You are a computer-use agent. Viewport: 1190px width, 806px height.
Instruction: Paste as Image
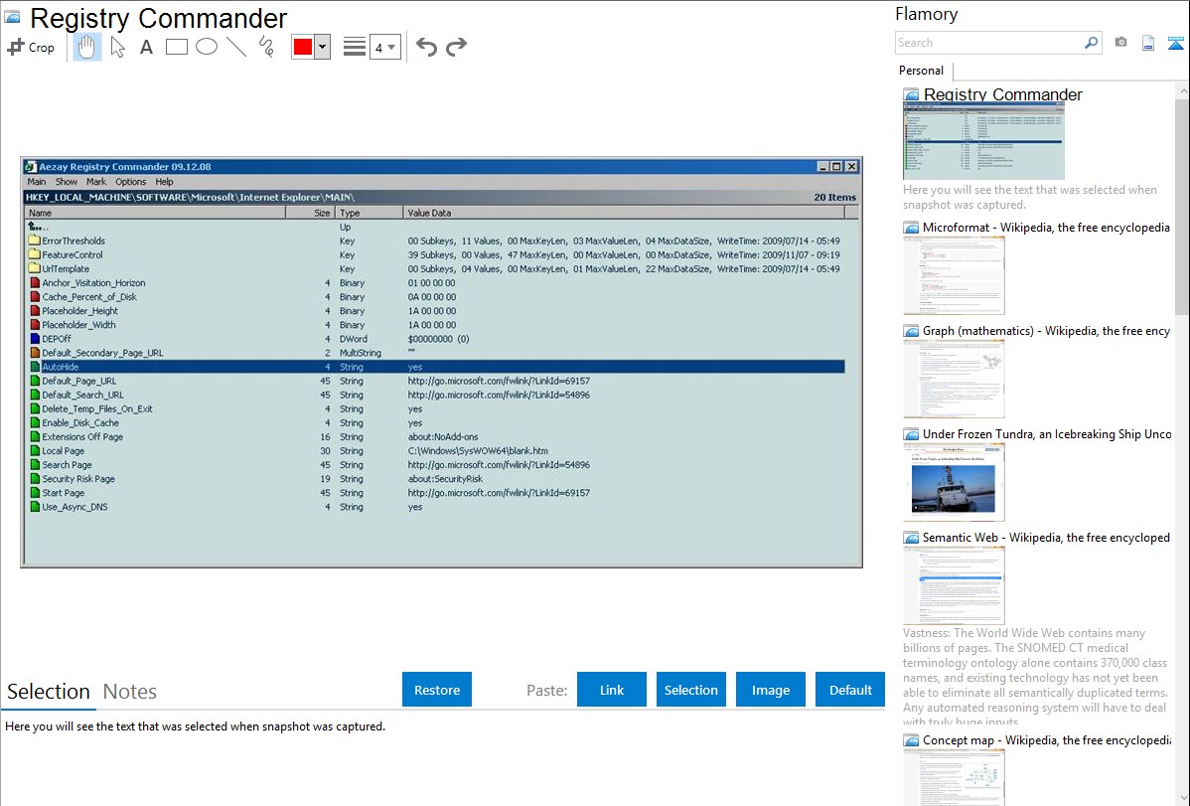point(770,690)
